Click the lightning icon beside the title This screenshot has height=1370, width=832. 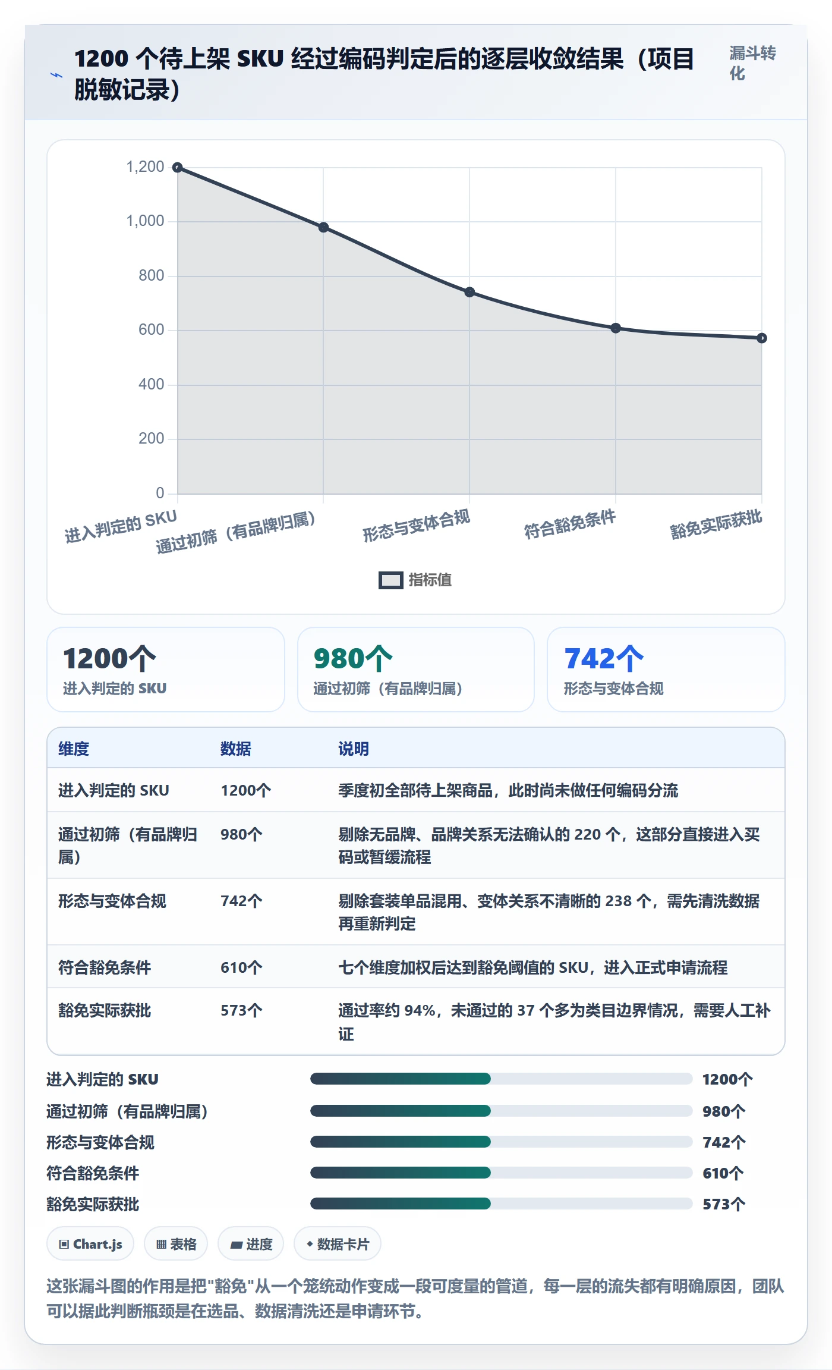pyautogui.click(x=56, y=75)
